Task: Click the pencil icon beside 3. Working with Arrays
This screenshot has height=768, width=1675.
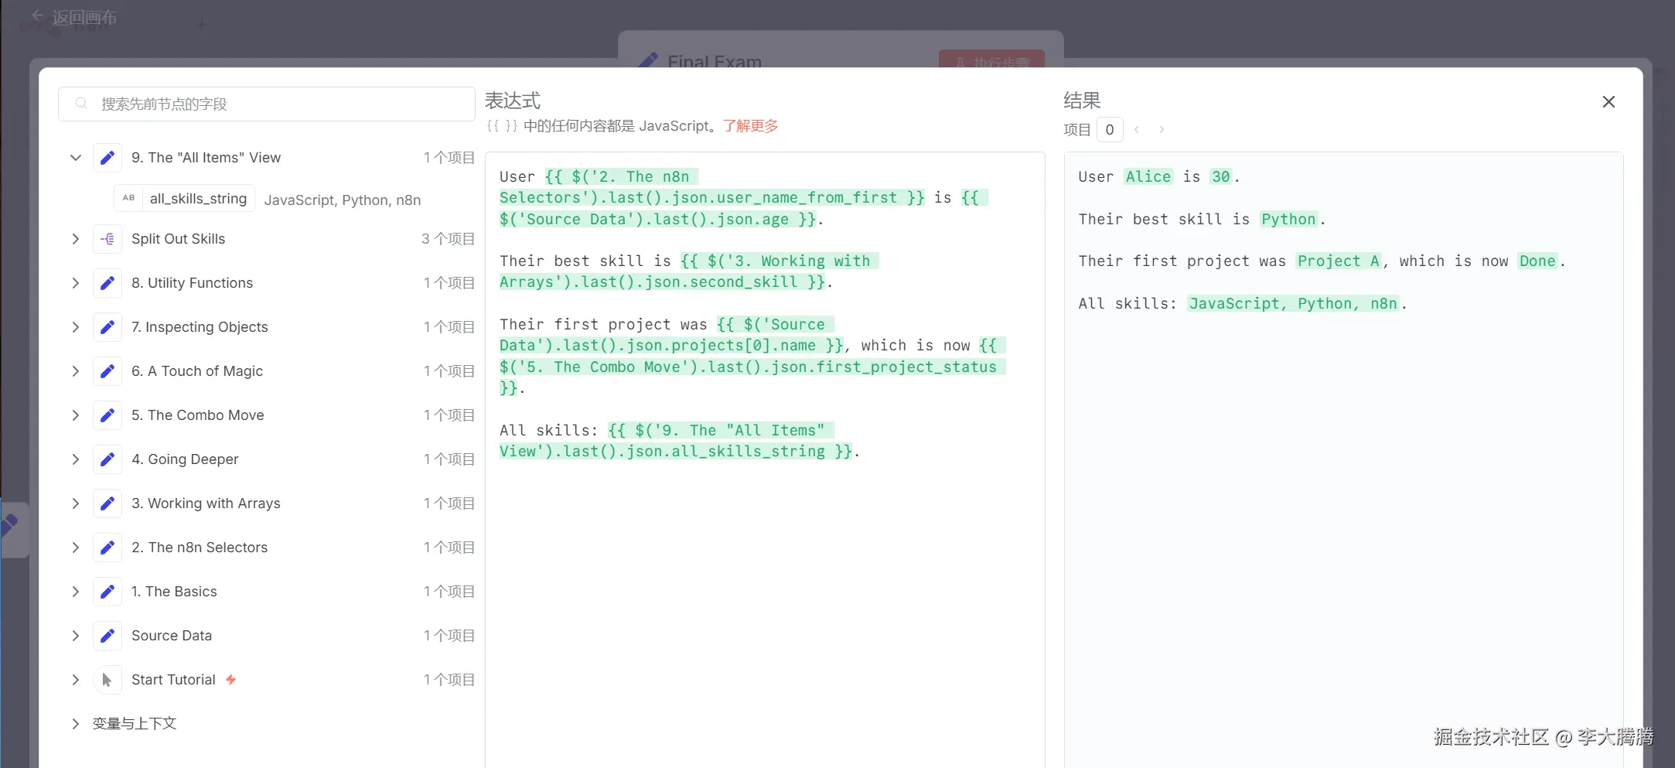Action: 107,503
